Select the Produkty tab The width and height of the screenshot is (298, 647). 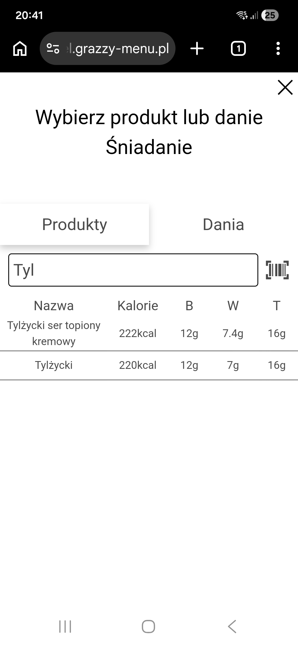coord(74,225)
